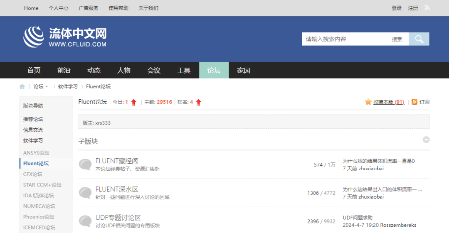Click Fluent论坛 in the breadcrumb
The image size is (449, 233).
click(x=98, y=86)
